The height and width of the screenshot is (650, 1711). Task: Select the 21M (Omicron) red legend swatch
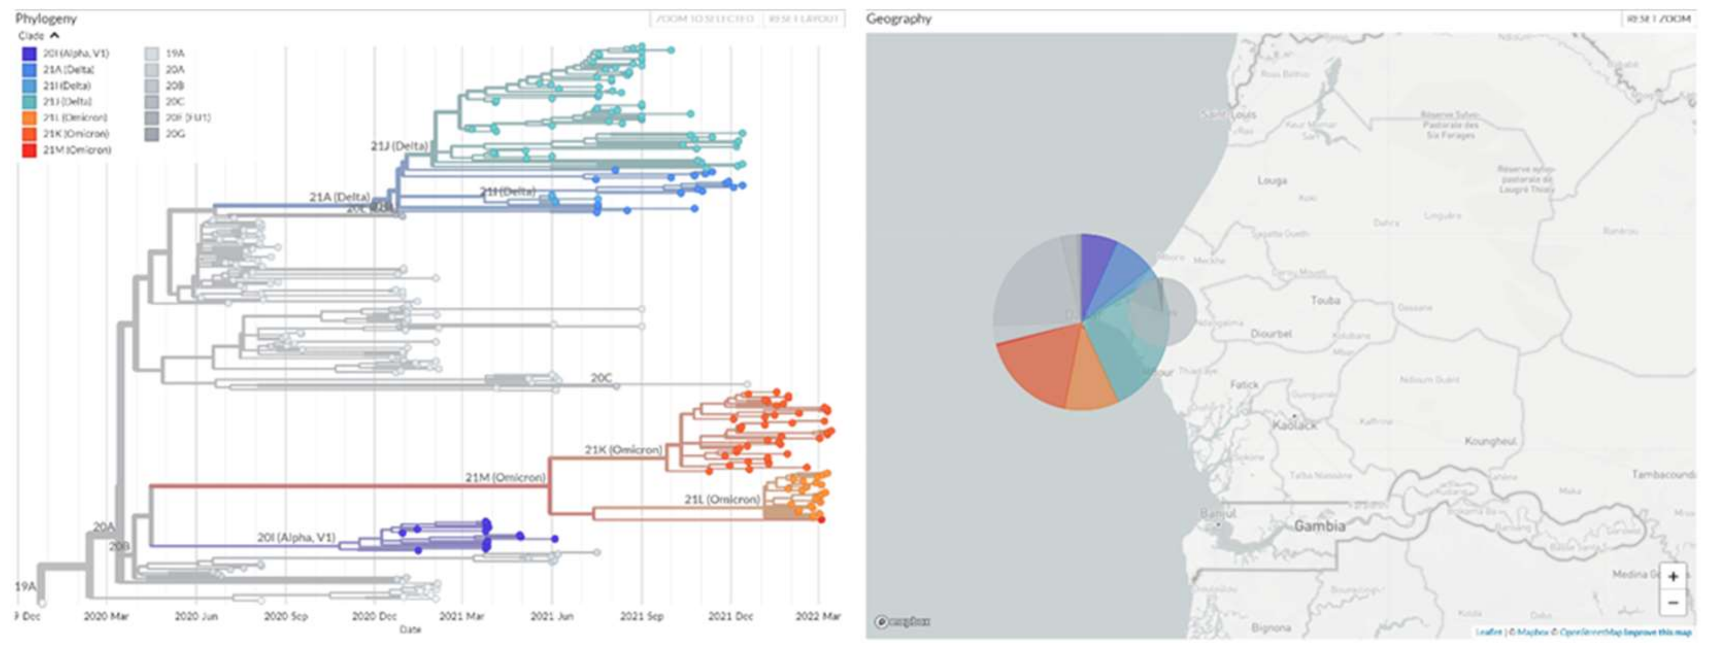[x=29, y=150]
